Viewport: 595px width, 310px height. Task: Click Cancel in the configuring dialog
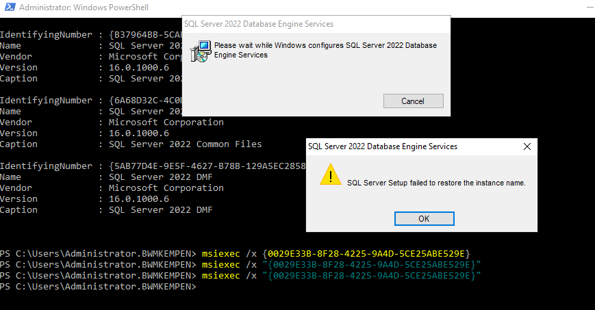point(413,101)
